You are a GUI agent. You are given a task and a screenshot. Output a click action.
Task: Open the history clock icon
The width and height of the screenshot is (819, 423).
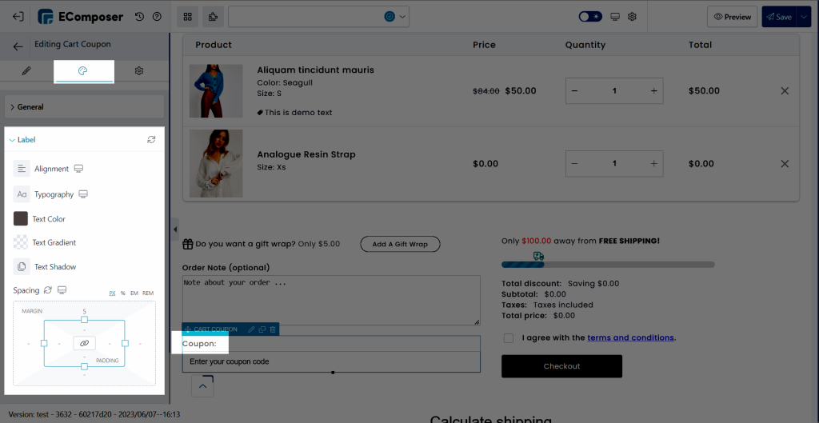[x=139, y=17]
